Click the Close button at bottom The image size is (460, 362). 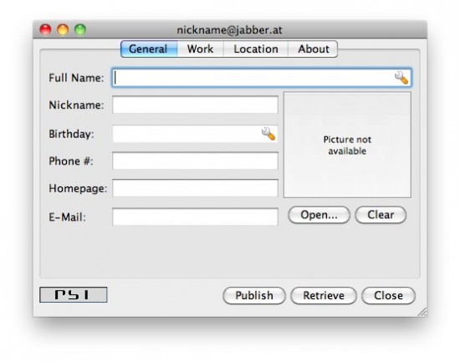pos(388,296)
